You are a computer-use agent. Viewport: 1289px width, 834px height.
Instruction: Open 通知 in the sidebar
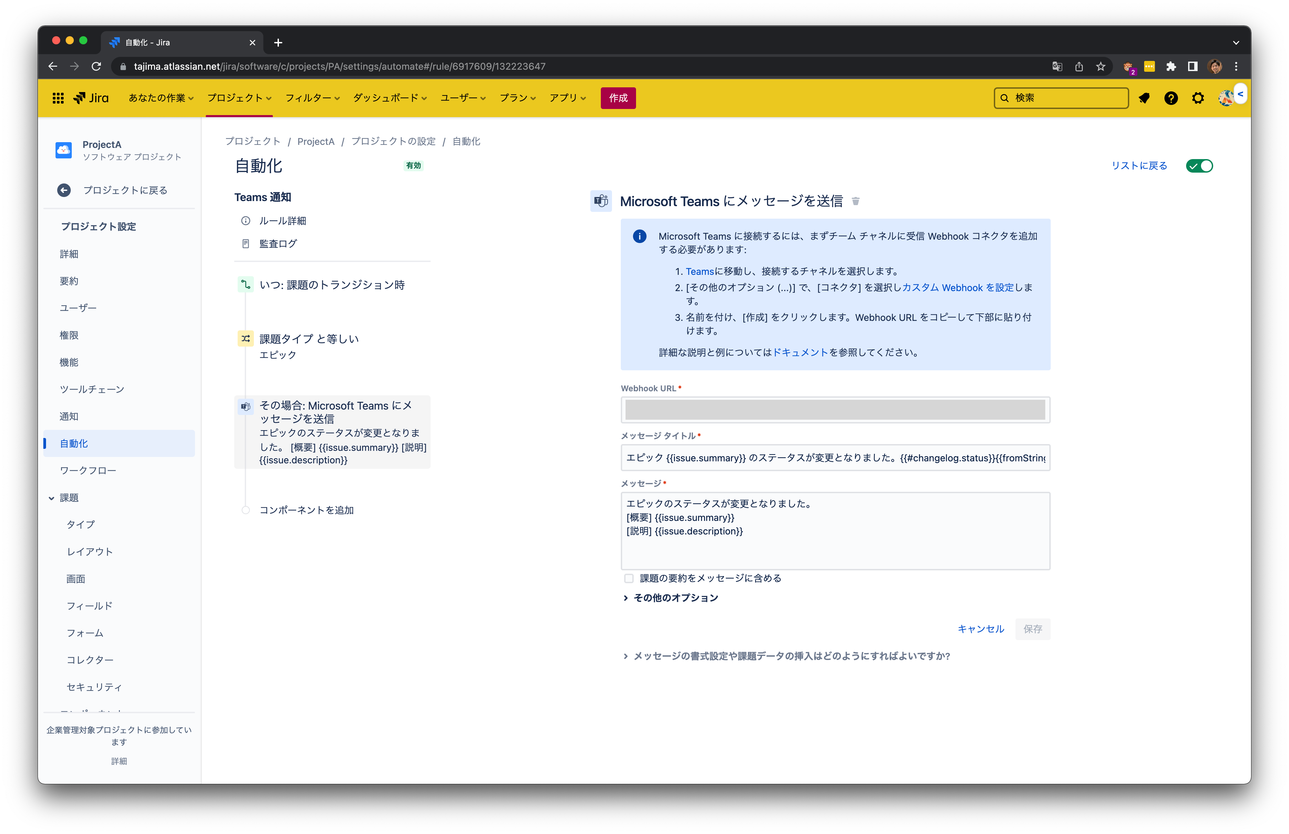69,417
